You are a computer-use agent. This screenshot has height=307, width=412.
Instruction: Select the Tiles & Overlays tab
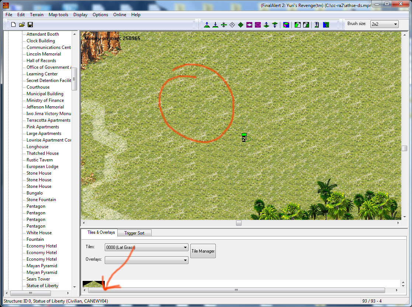click(101, 232)
